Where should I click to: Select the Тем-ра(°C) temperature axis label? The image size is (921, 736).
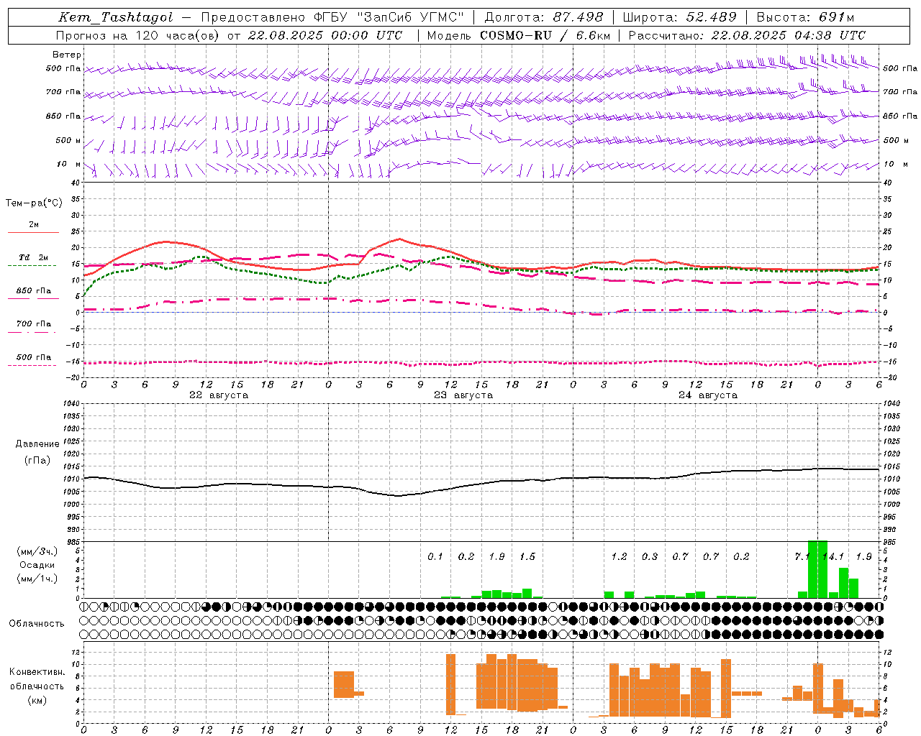click(34, 203)
